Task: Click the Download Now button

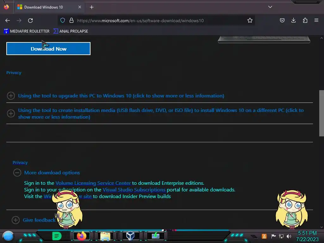Action: click(x=48, y=49)
